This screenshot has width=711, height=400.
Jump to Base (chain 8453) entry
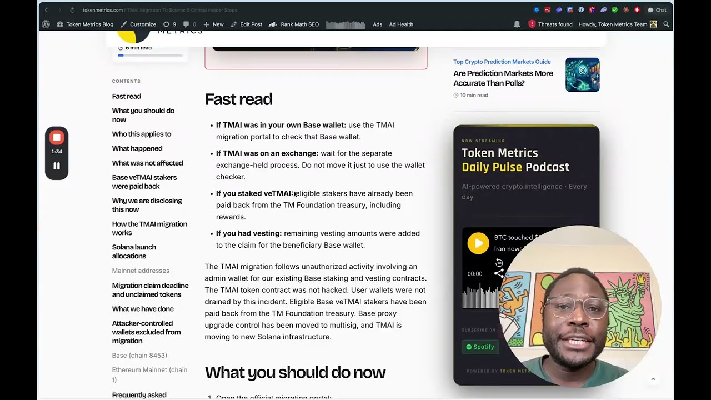(x=139, y=356)
